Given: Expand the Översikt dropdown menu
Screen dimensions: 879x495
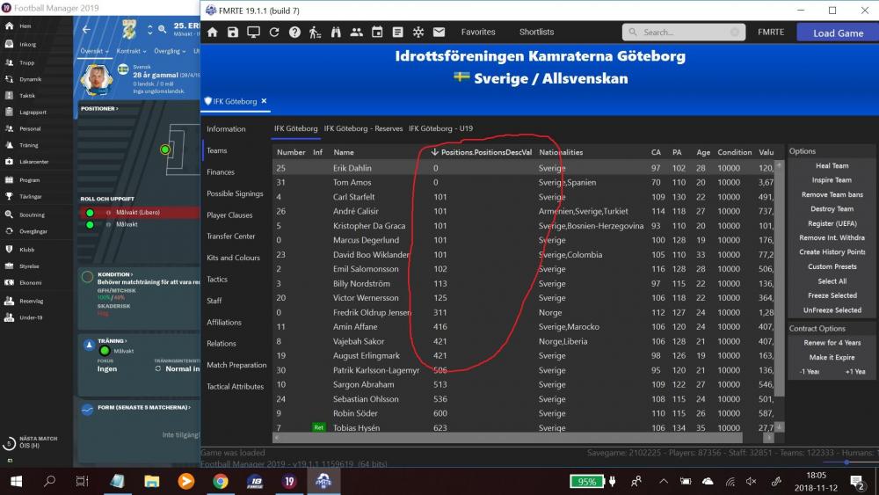Looking at the screenshot, I should coord(94,52).
